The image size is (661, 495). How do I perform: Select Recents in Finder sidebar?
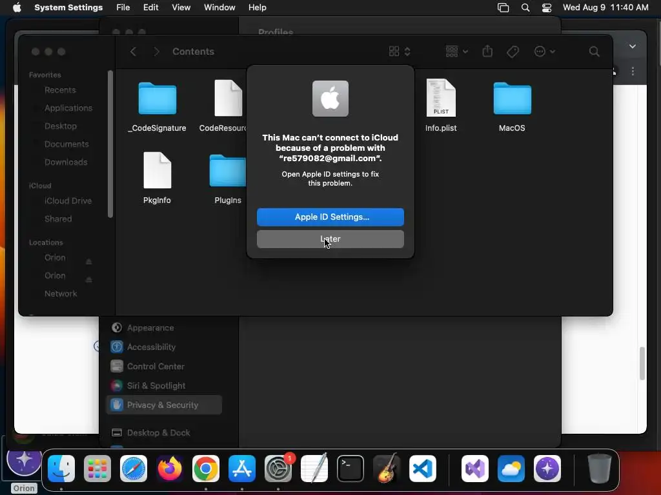click(x=60, y=90)
